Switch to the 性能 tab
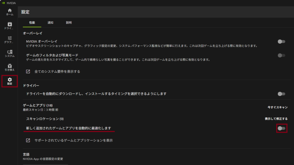This screenshot has width=294, height=165. coord(32,22)
